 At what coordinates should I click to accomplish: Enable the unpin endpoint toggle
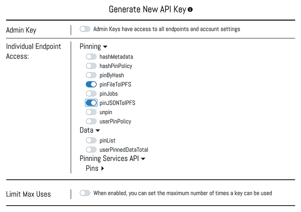[91, 112]
